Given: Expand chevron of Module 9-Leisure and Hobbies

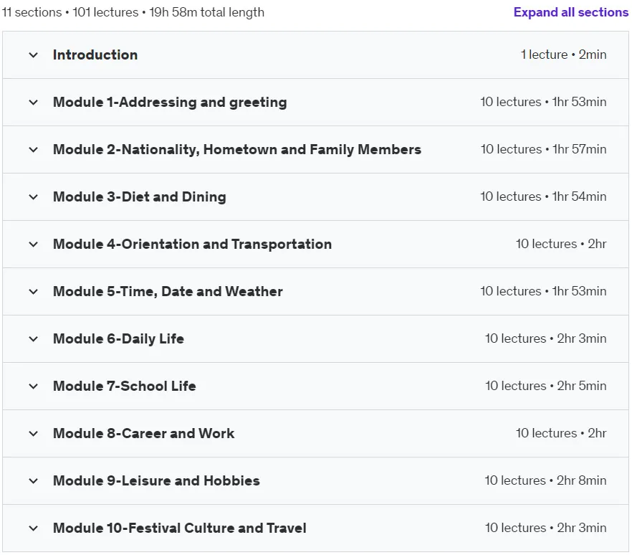Looking at the screenshot, I should coord(34,480).
